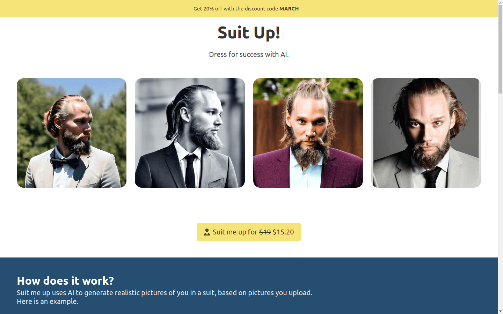Viewport: 503px width, 314px height.
Task: Click the MARCH discount code text
Action: [x=289, y=9]
